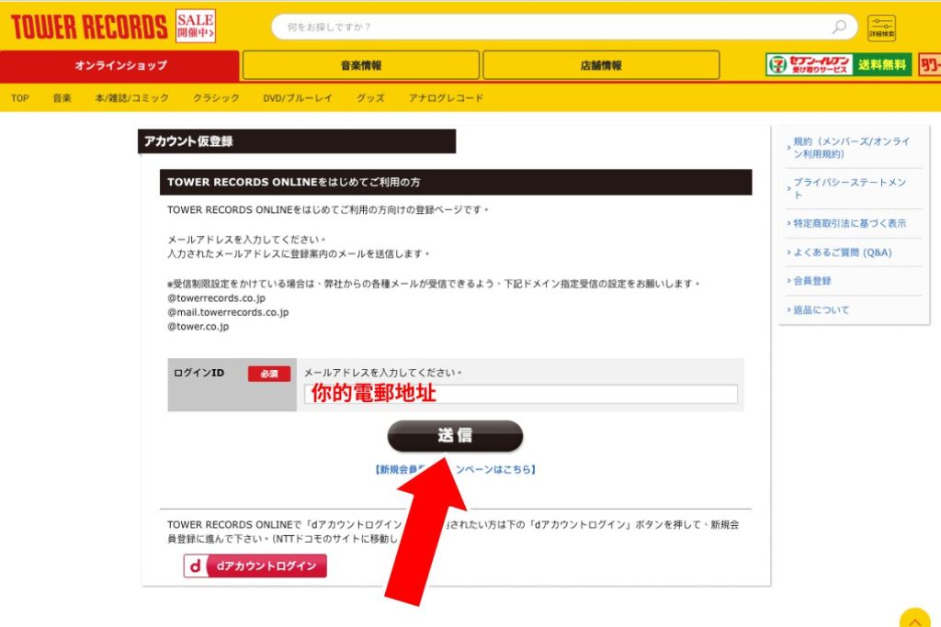
Task: Focus the login ID email field
Action: click(521, 394)
